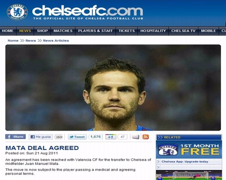Click the Juan Mata article photo
Screen dimensions: 226x180
point(113,88)
